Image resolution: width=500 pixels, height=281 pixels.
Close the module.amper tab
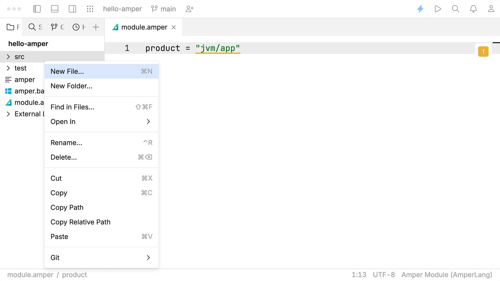174,27
